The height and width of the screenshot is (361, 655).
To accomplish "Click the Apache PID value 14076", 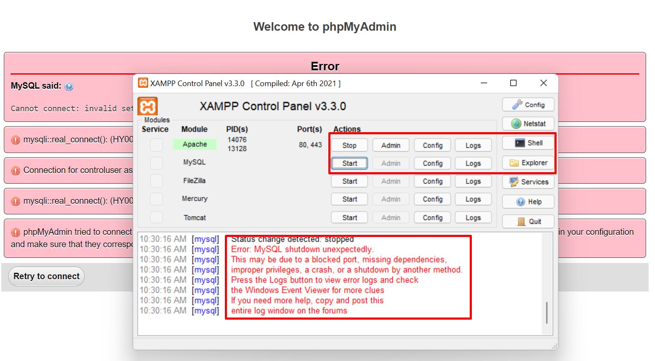I will 237,140.
